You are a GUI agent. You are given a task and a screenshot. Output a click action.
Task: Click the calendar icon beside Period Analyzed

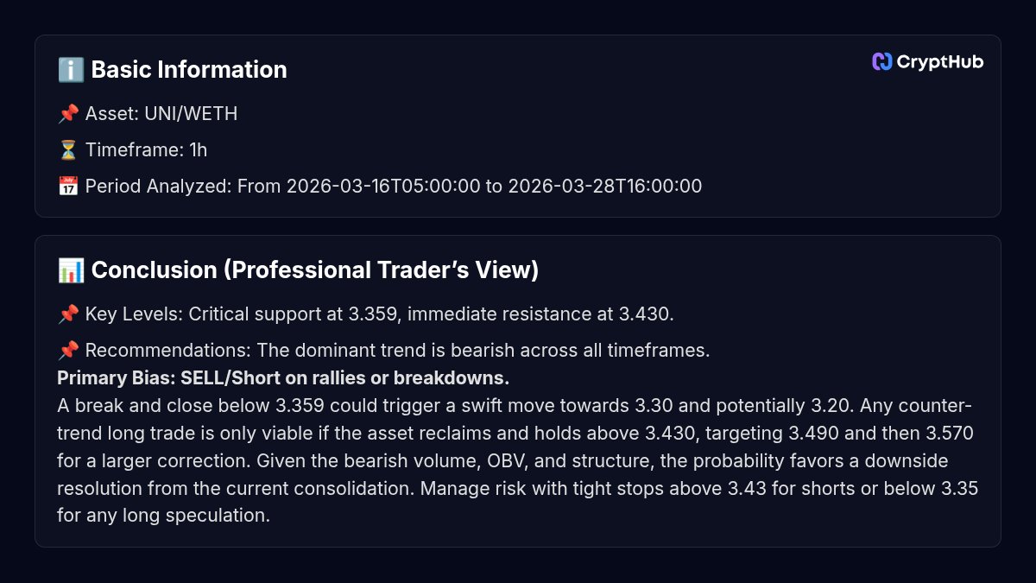coord(68,187)
